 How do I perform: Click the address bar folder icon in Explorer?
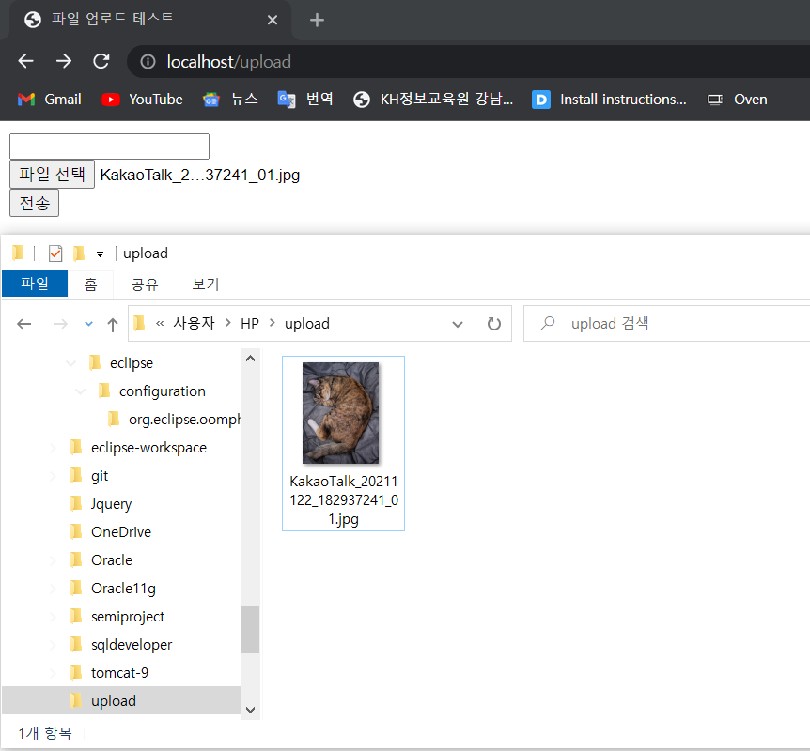(139, 324)
